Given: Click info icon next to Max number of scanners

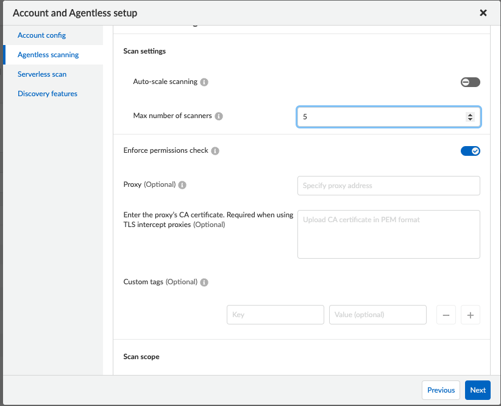Looking at the screenshot, I should coord(219,116).
